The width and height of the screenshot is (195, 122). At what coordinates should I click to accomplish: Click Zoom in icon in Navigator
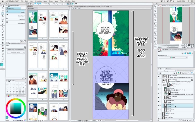pos(187,45)
